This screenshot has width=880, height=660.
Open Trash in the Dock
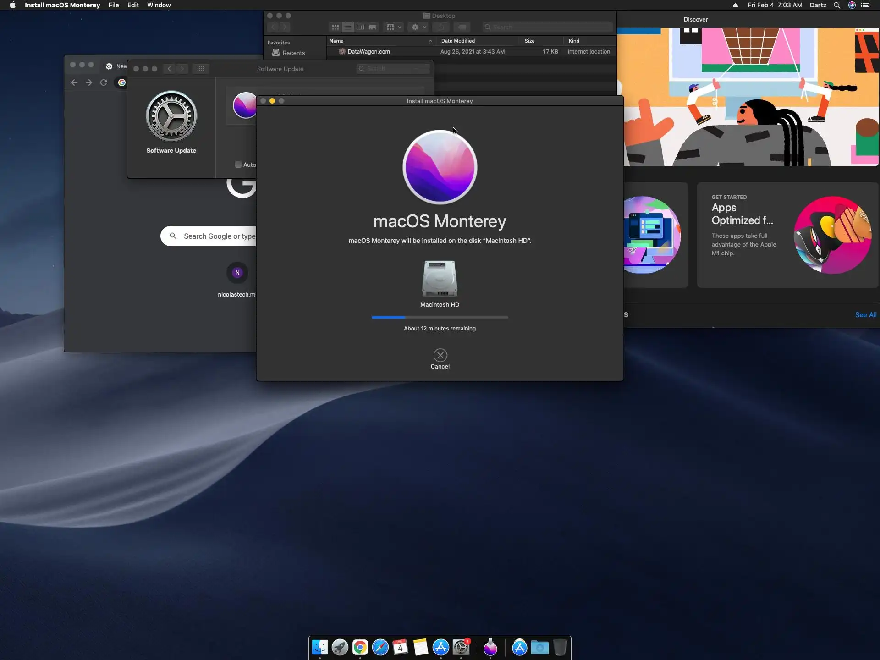click(560, 647)
